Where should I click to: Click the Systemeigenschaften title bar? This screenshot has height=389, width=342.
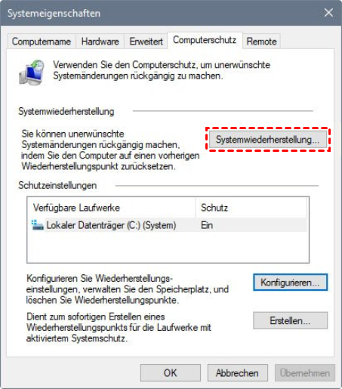point(161,13)
